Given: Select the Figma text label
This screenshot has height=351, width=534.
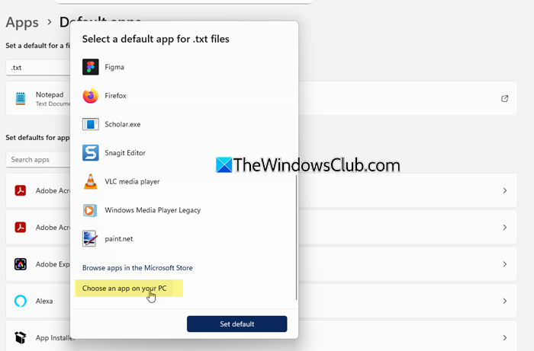Looking at the screenshot, I should (114, 67).
